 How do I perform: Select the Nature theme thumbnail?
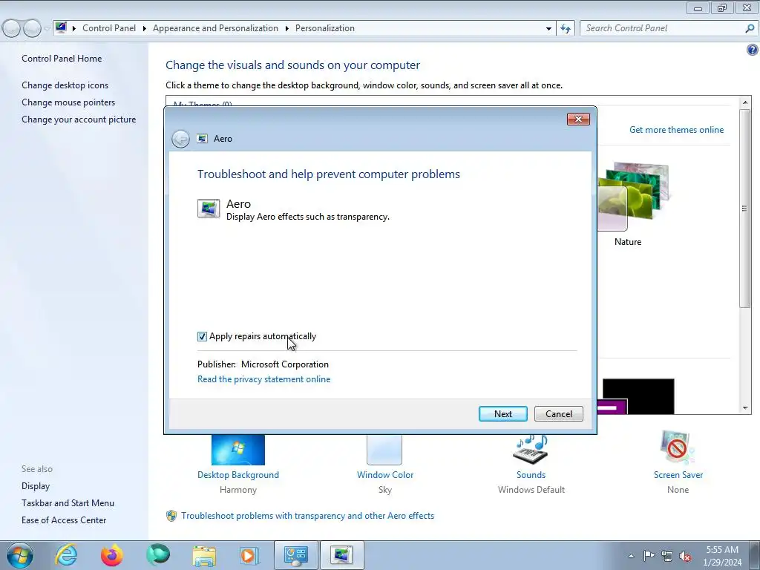[632, 196]
